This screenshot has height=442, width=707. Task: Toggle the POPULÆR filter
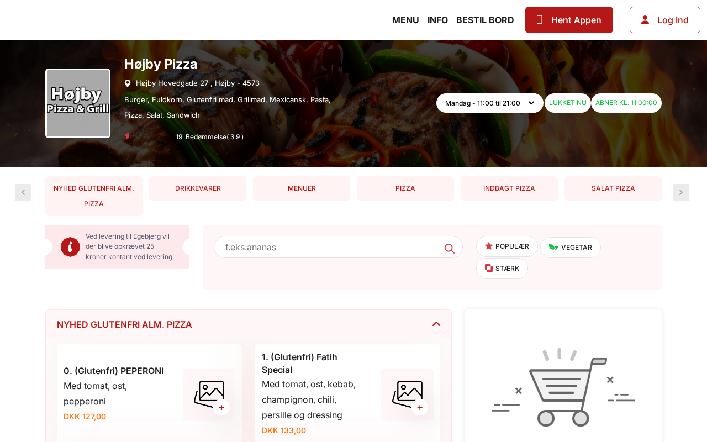point(507,246)
